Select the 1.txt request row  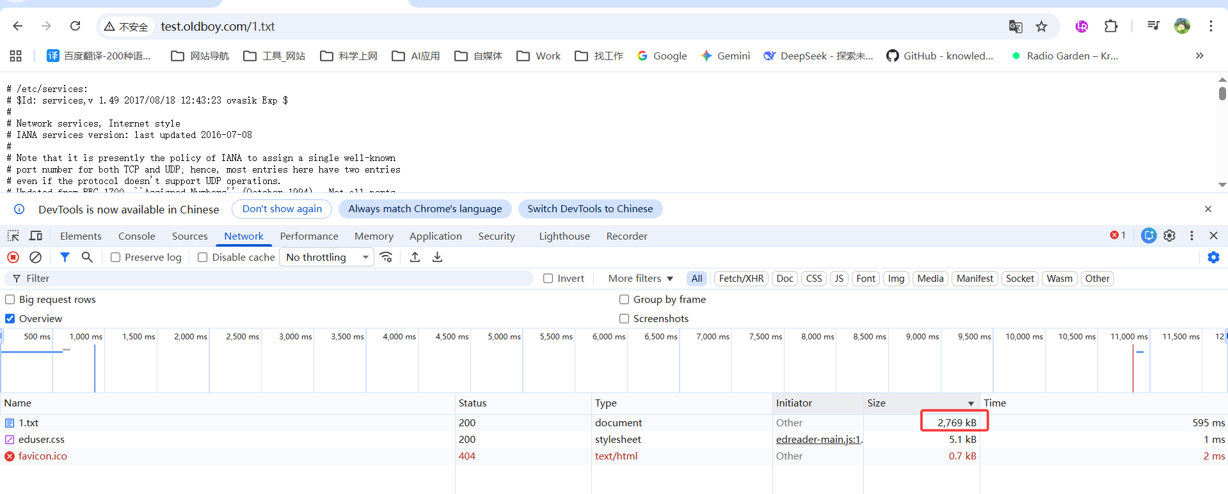pyautogui.click(x=614, y=423)
